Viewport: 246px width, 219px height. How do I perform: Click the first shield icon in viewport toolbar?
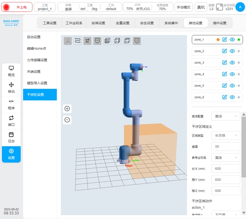tap(98, 41)
